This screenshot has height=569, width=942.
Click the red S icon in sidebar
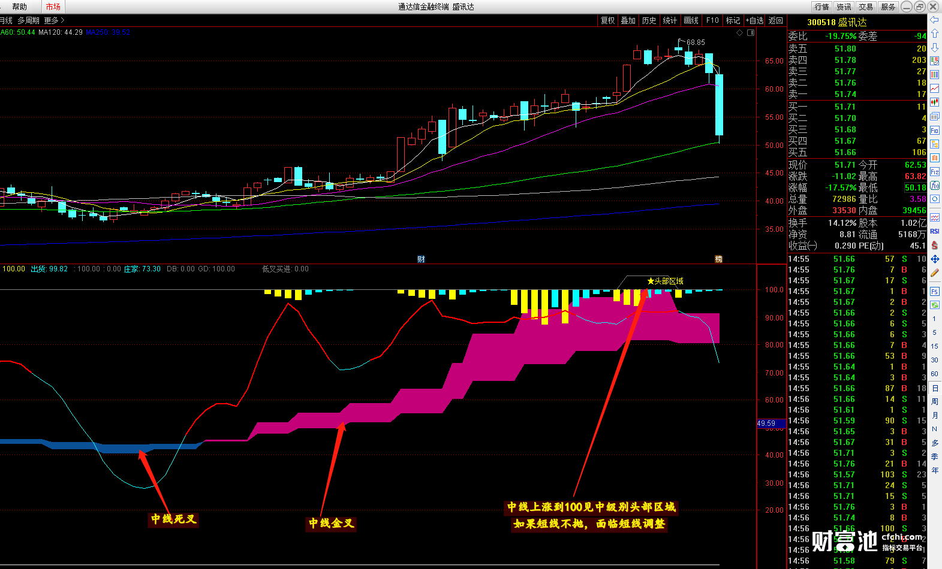pyautogui.click(x=934, y=245)
